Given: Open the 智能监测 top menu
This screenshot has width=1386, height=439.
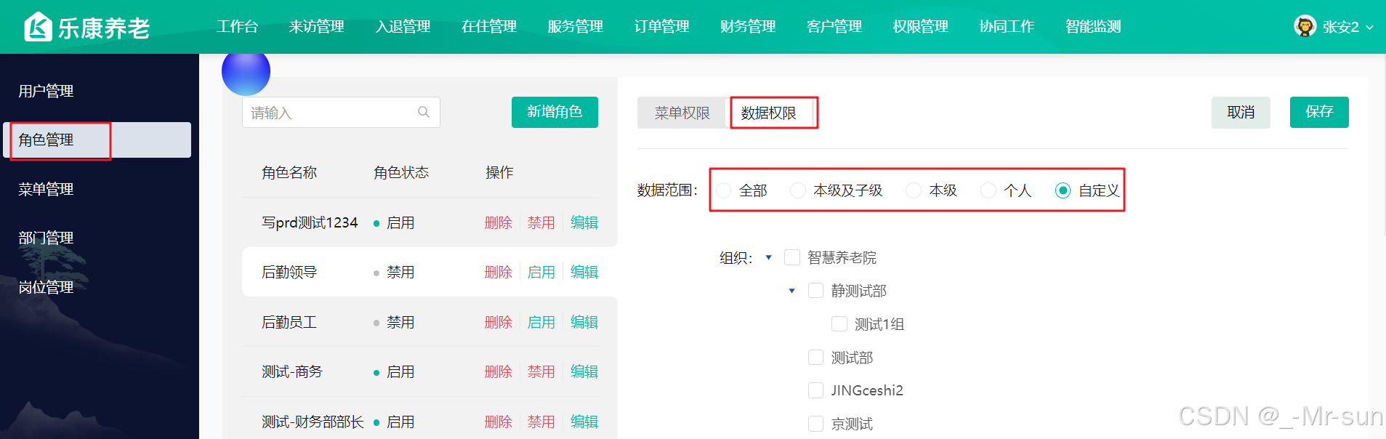Looking at the screenshot, I should pos(1093,27).
